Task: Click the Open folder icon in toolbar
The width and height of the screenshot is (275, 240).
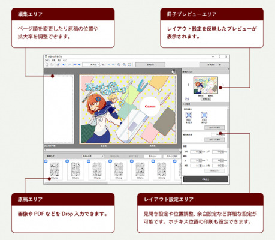Action: (x=52, y=65)
